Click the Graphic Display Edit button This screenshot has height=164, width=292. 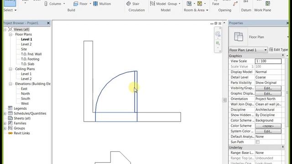pyautogui.click(x=268, y=93)
